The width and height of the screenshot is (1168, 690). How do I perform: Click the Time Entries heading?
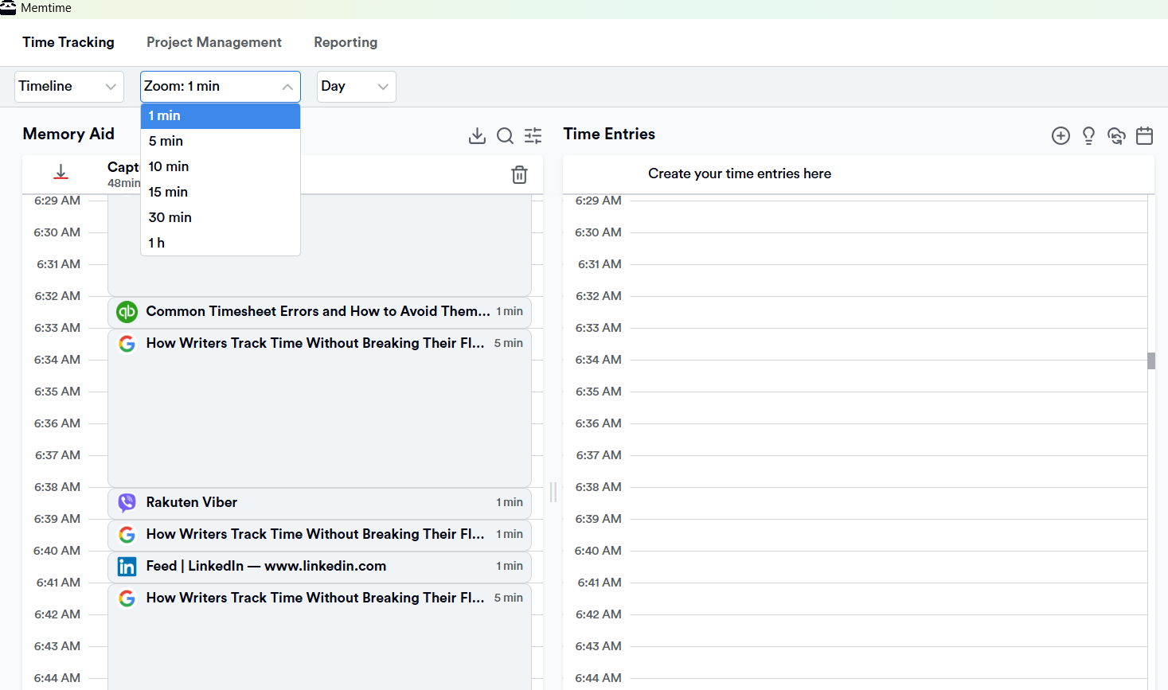click(x=609, y=134)
